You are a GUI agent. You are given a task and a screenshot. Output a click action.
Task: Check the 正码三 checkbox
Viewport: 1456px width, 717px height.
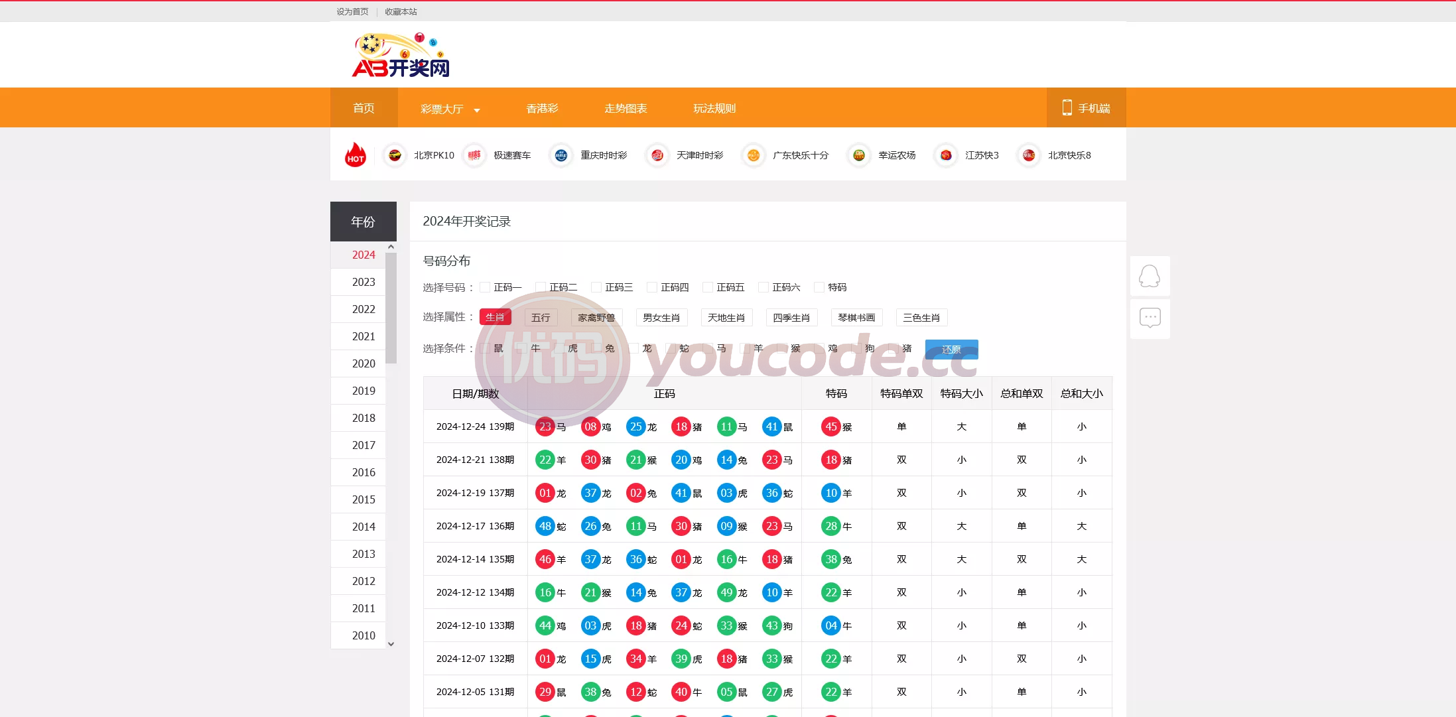596,287
